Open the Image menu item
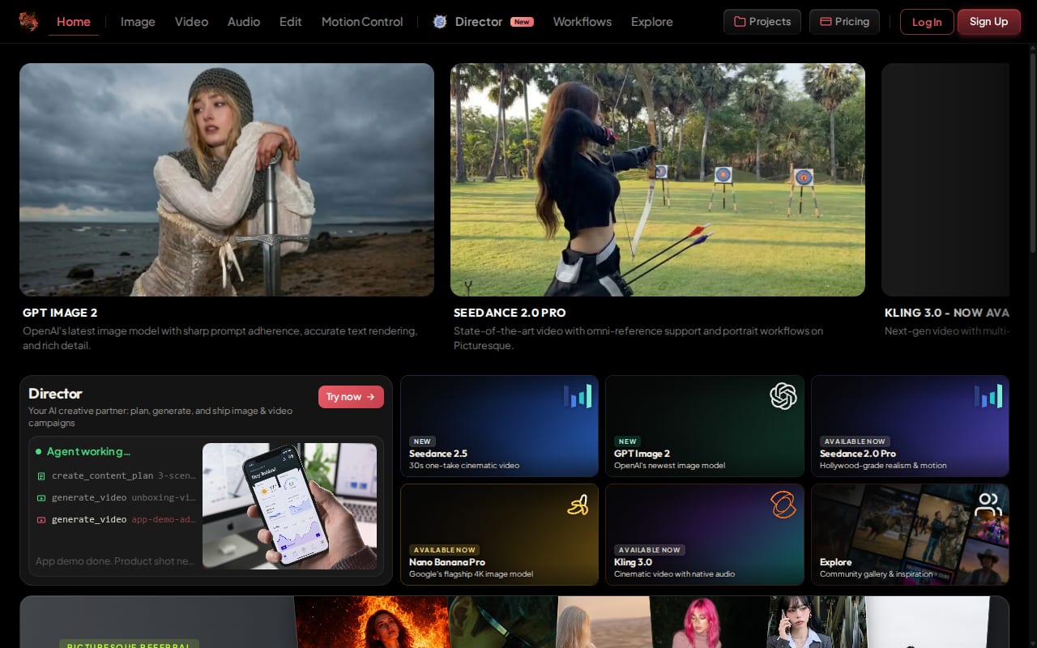Image resolution: width=1037 pixels, height=648 pixels. [138, 22]
